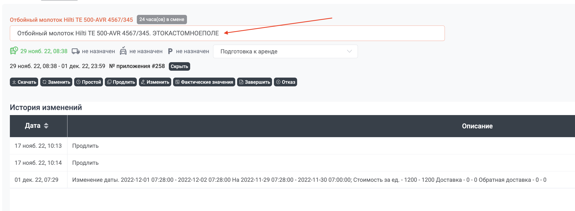Screen dimensions: 575x211
Task: Click the equipment name input field
Action: (227, 33)
